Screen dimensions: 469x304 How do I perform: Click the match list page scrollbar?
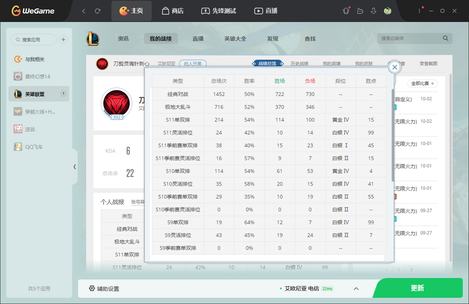pos(451,168)
